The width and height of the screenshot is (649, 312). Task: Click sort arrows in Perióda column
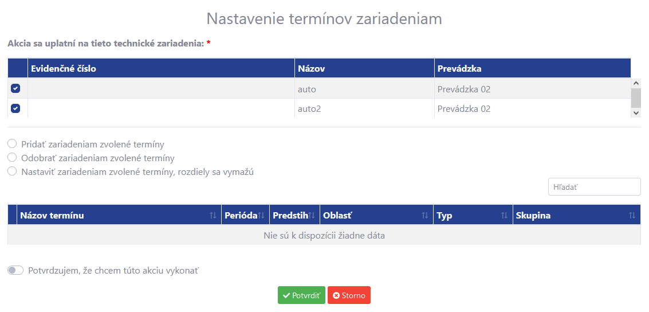(x=261, y=216)
